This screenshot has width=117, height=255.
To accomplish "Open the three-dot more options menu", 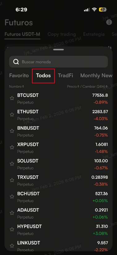I will 109,22.
